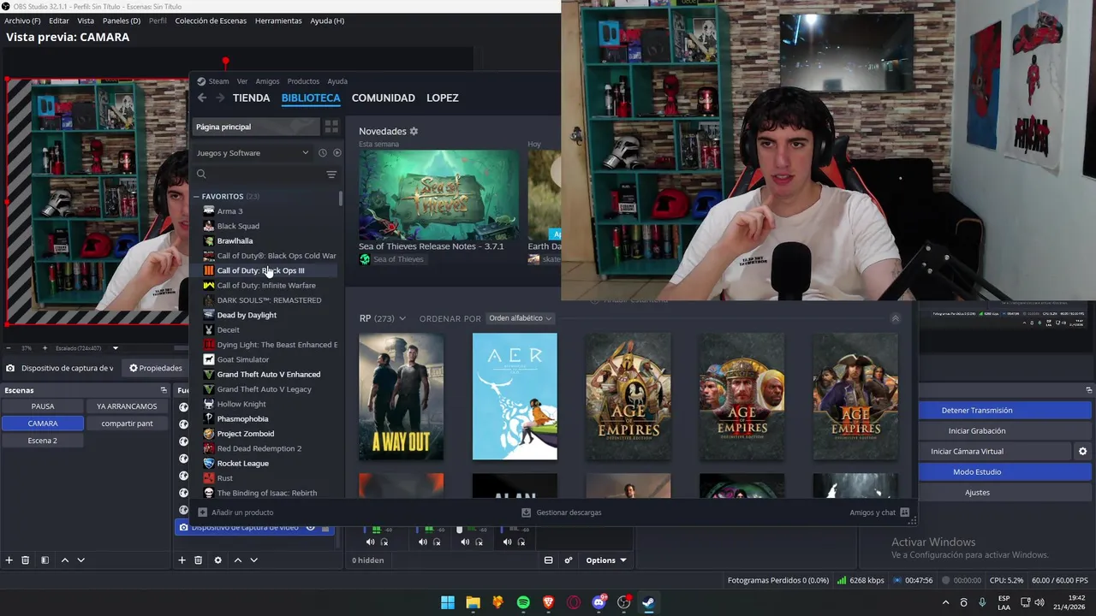Open Steam from the Windows taskbar

coord(648,602)
